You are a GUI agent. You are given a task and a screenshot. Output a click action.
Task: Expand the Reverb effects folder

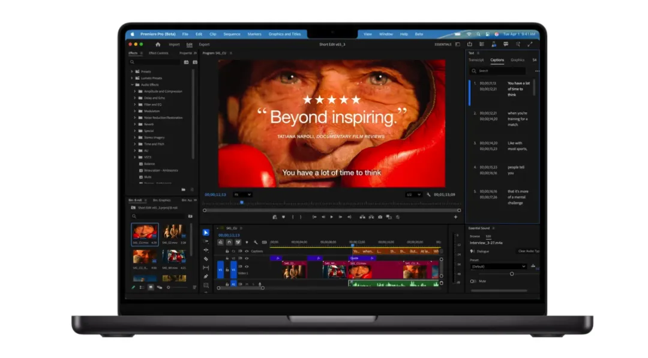(134, 124)
